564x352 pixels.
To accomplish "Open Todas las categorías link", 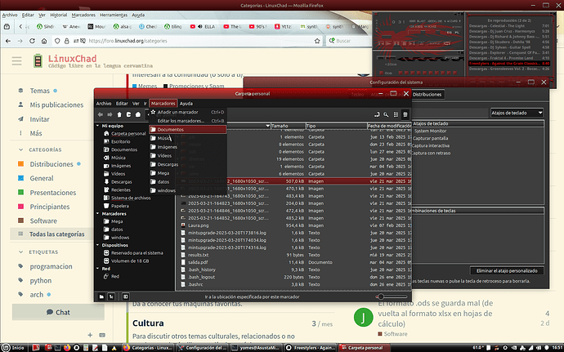I will point(57,234).
